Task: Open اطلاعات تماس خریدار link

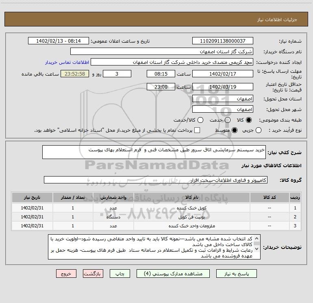Action: coord(67,62)
